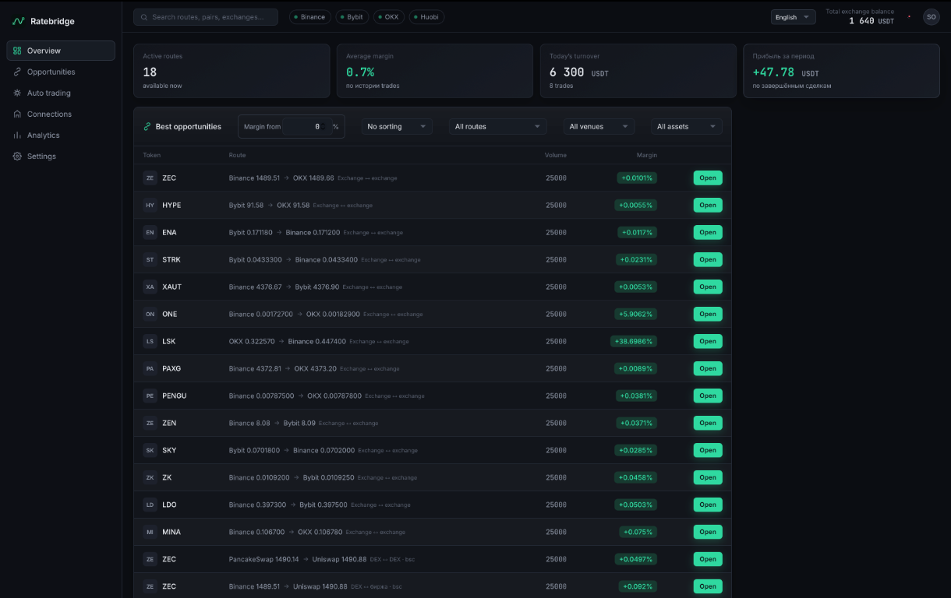Click the PE token badge for PENGU
Viewport: 951px width, 598px height.
click(150, 396)
